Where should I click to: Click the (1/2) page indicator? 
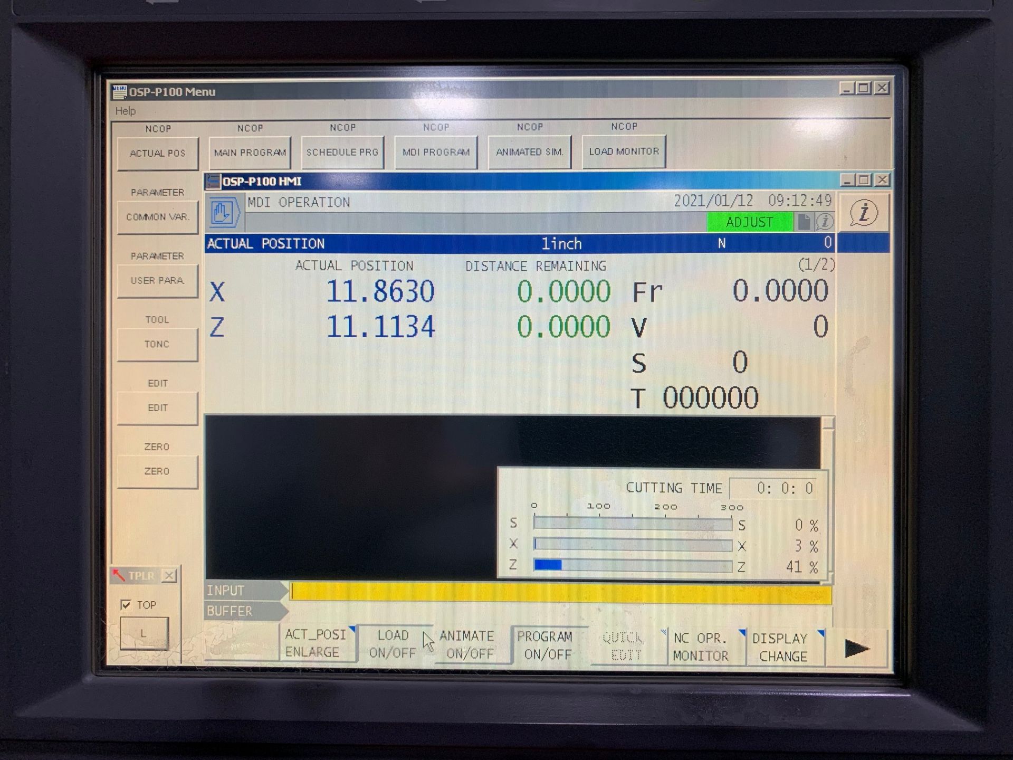coord(816,264)
